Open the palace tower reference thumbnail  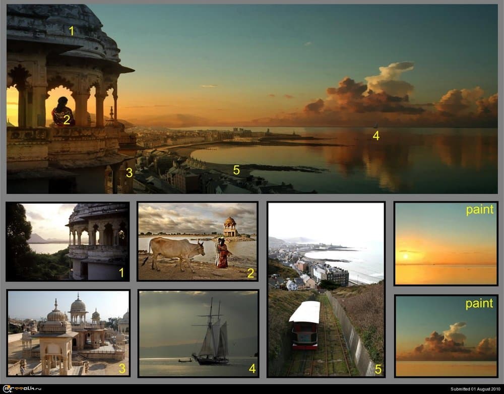click(x=67, y=241)
